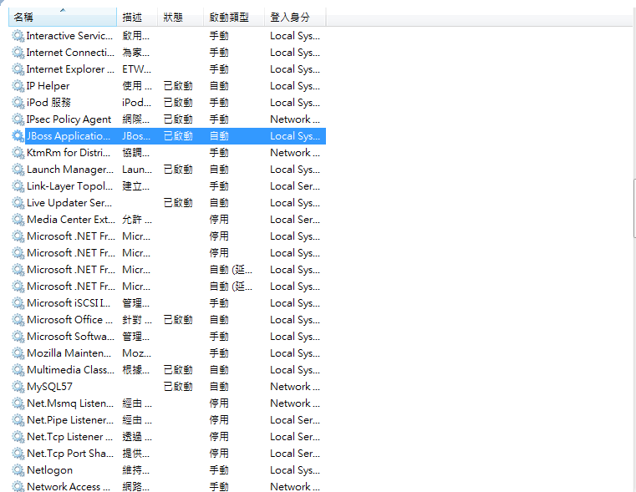Select the gear icon of IP Helper

18,86
